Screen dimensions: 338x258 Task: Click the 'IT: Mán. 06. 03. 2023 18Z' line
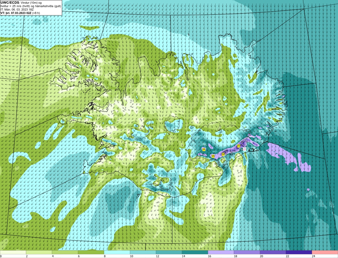tap(17, 9)
